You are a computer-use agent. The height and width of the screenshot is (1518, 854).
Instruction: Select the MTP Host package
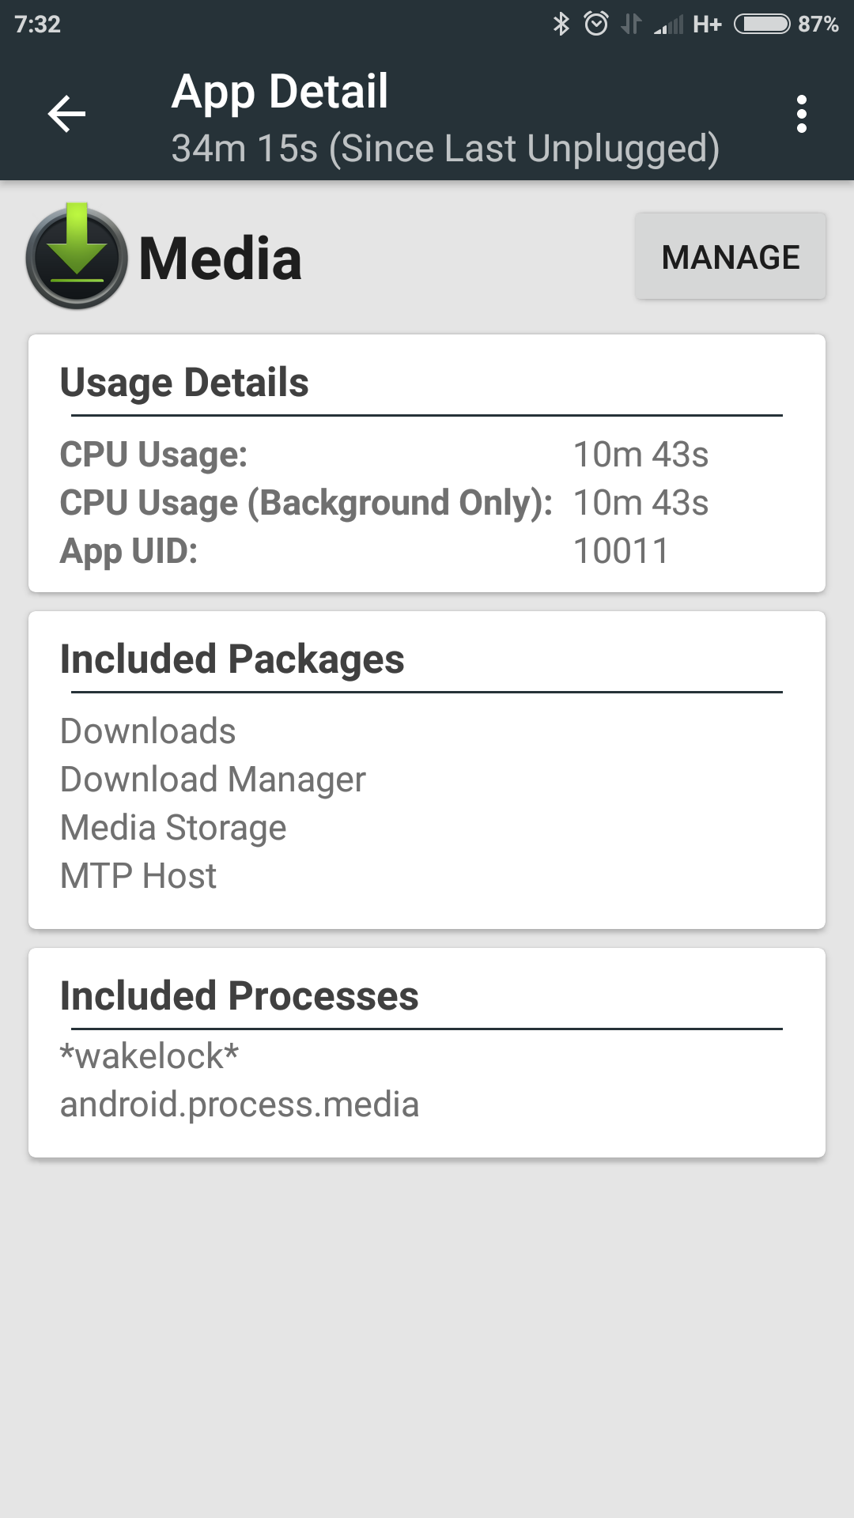click(138, 876)
